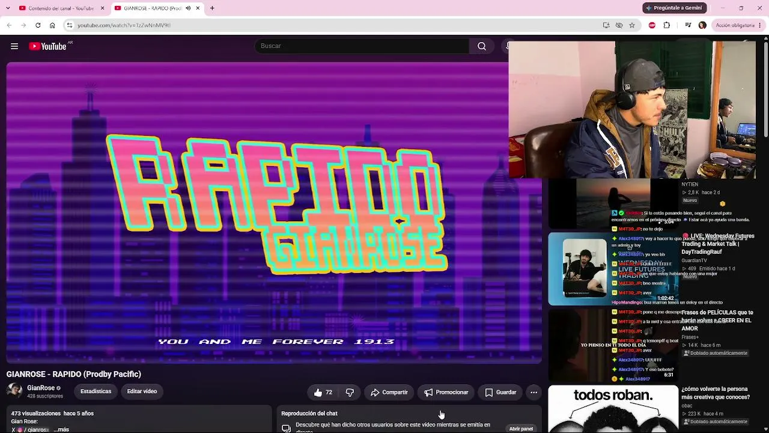This screenshot has height=433, width=769.
Task: Open Promocionar for this video
Action: (x=446, y=392)
